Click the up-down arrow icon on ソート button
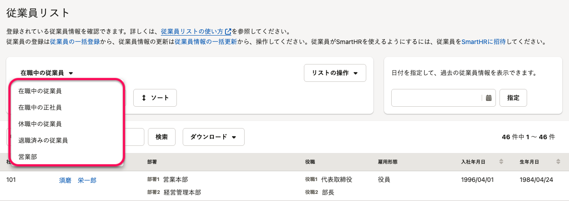Image resolution: width=569 pixels, height=201 pixels. coord(143,98)
